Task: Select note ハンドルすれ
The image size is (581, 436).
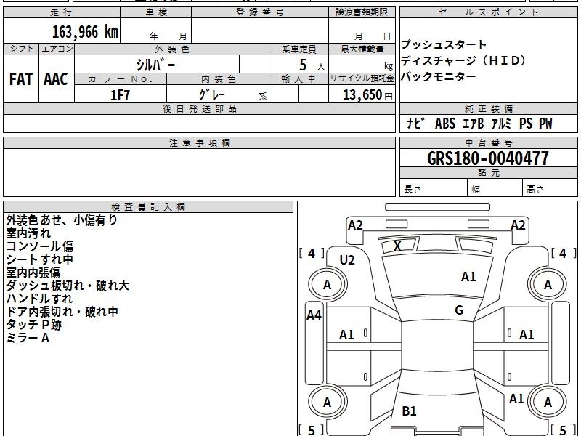Action: [x=39, y=299]
